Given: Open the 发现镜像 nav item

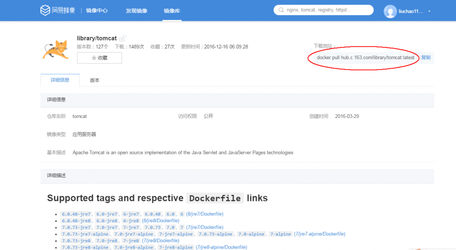Looking at the screenshot, I should pos(136,11).
